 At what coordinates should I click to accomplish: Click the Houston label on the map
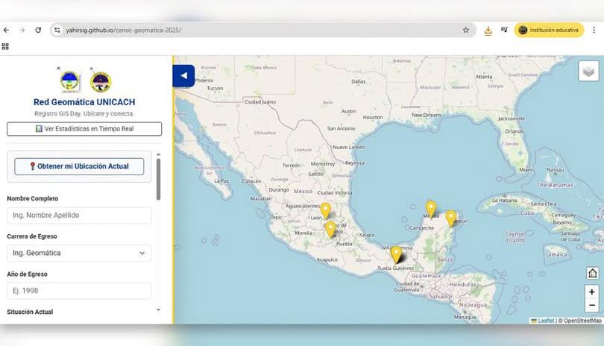click(373, 117)
